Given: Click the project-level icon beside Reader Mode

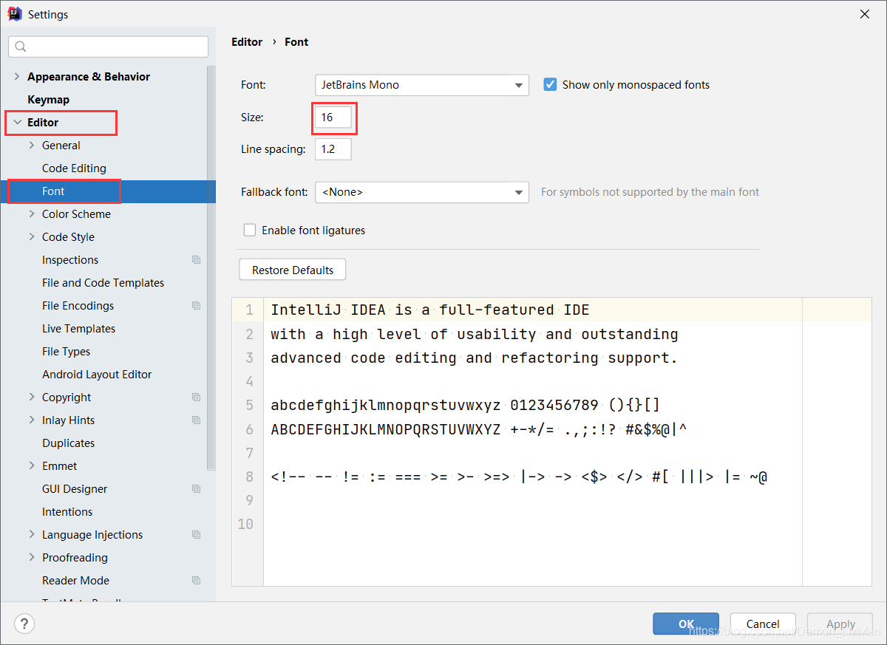Looking at the screenshot, I should [x=196, y=581].
